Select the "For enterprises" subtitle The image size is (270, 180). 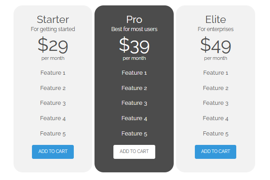point(216,29)
